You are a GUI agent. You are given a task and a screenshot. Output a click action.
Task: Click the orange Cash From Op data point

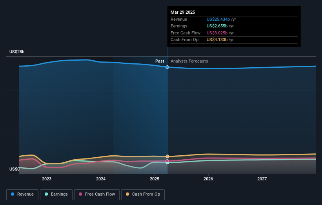(x=167, y=156)
